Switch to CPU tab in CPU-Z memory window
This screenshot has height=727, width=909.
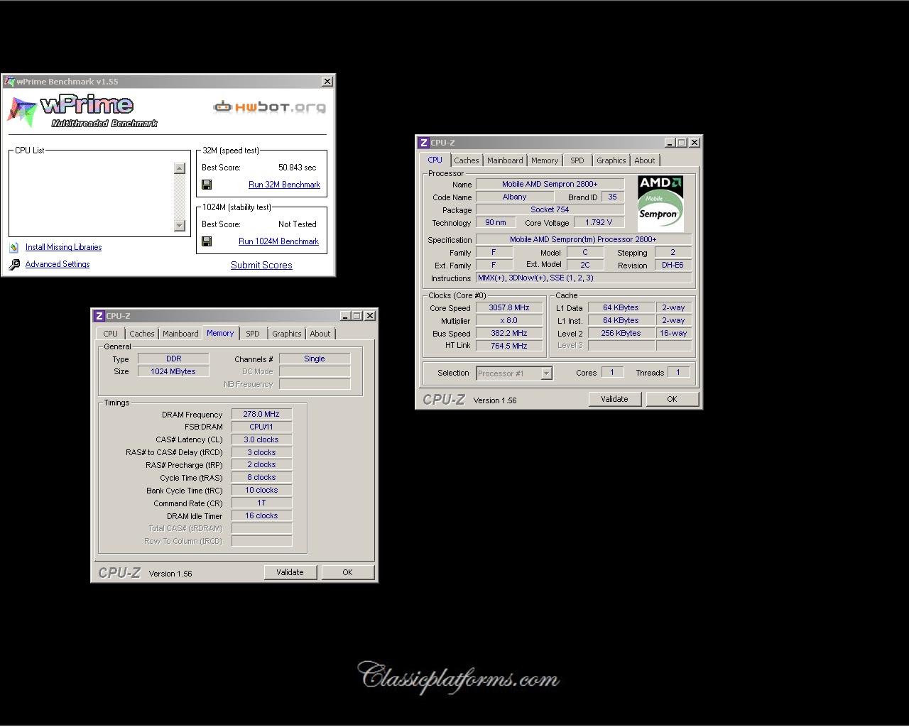[x=111, y=334]
